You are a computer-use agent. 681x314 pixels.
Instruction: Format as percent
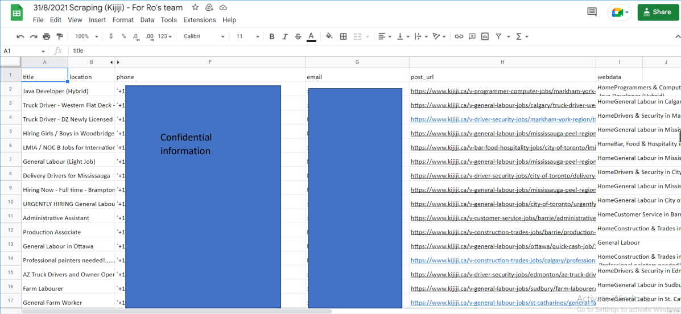124,36
